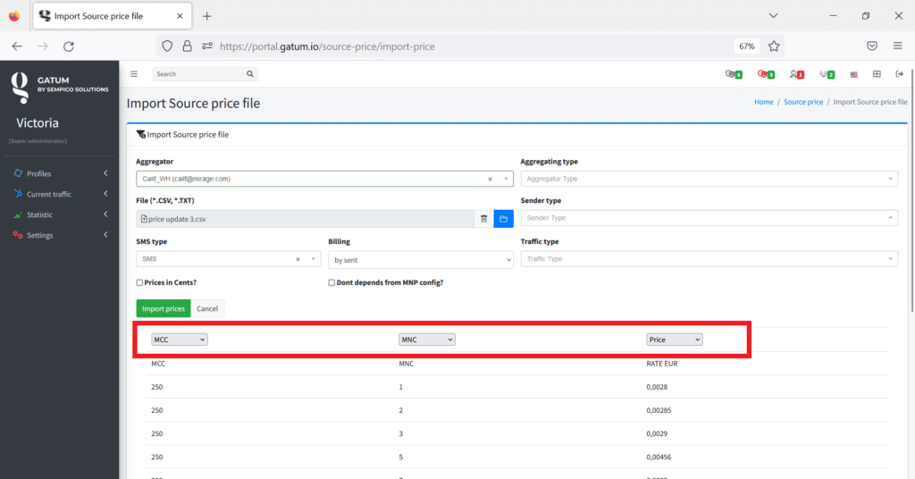Click the logout icon in header
This screenshot has width=915, height=479.
pyautogui.click(x=899, y=74)
